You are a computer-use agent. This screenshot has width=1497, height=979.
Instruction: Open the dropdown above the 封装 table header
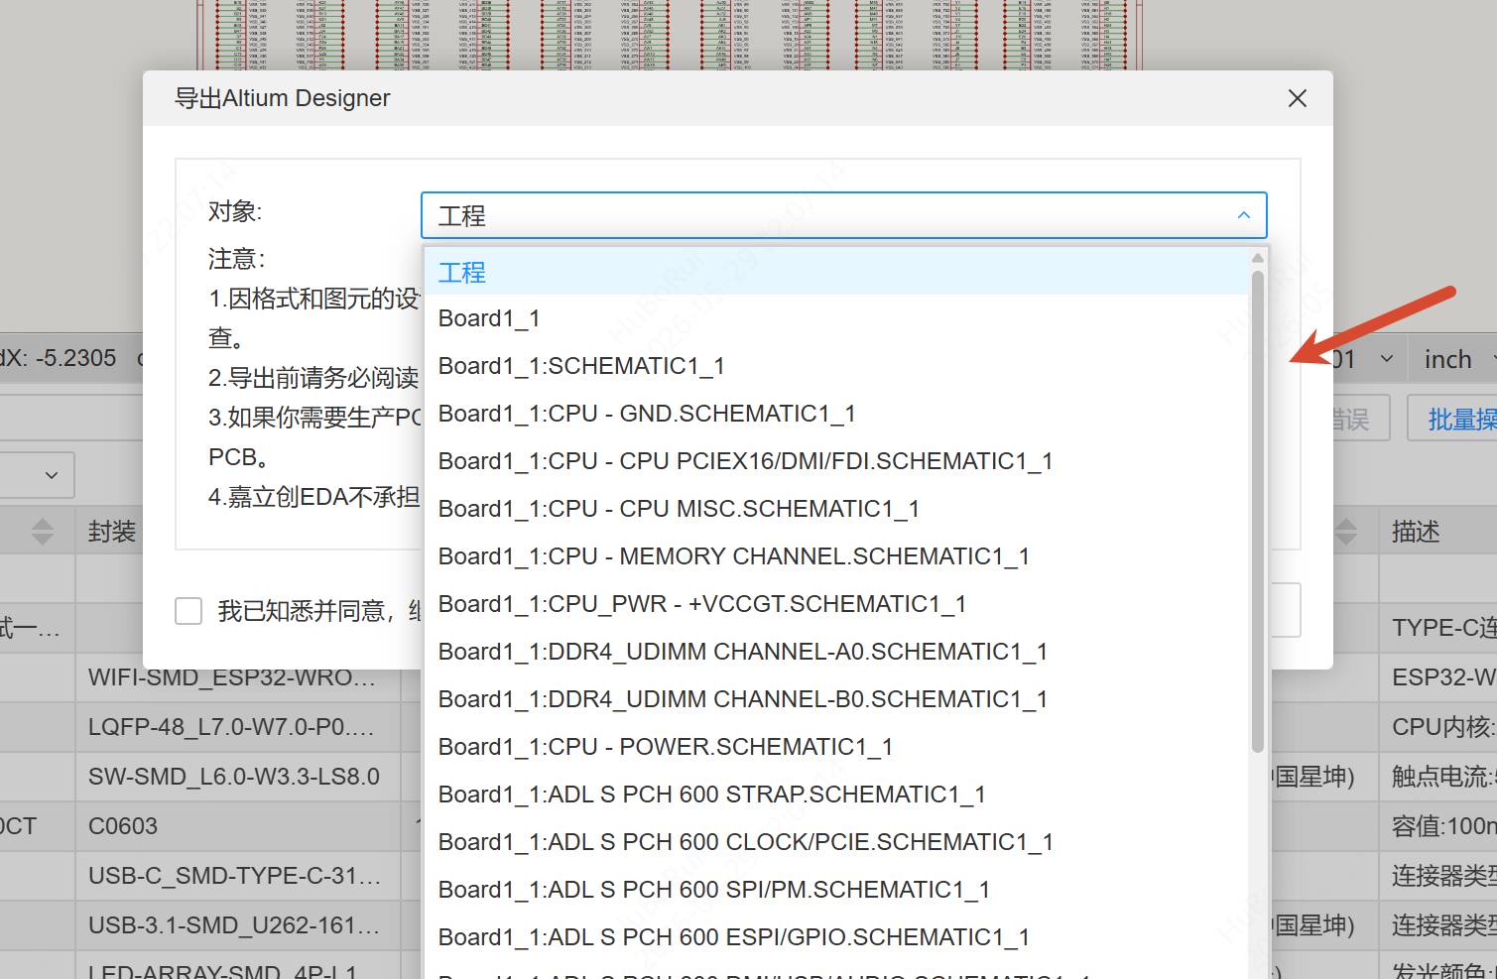(x=37, y=475)
